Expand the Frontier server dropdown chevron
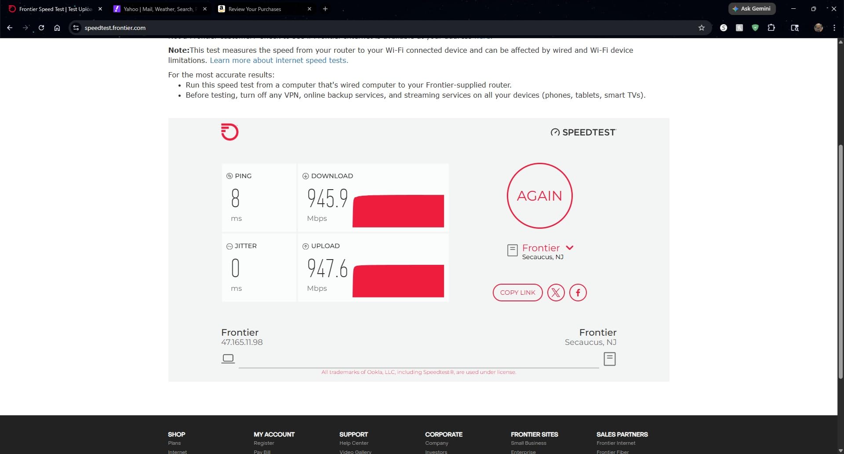This screenshot has height=454, width=844. [570, 248]
